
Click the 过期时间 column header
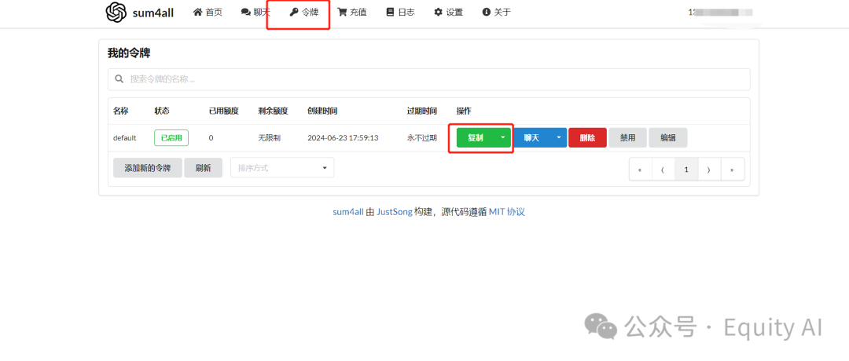(x=422, y=111)
